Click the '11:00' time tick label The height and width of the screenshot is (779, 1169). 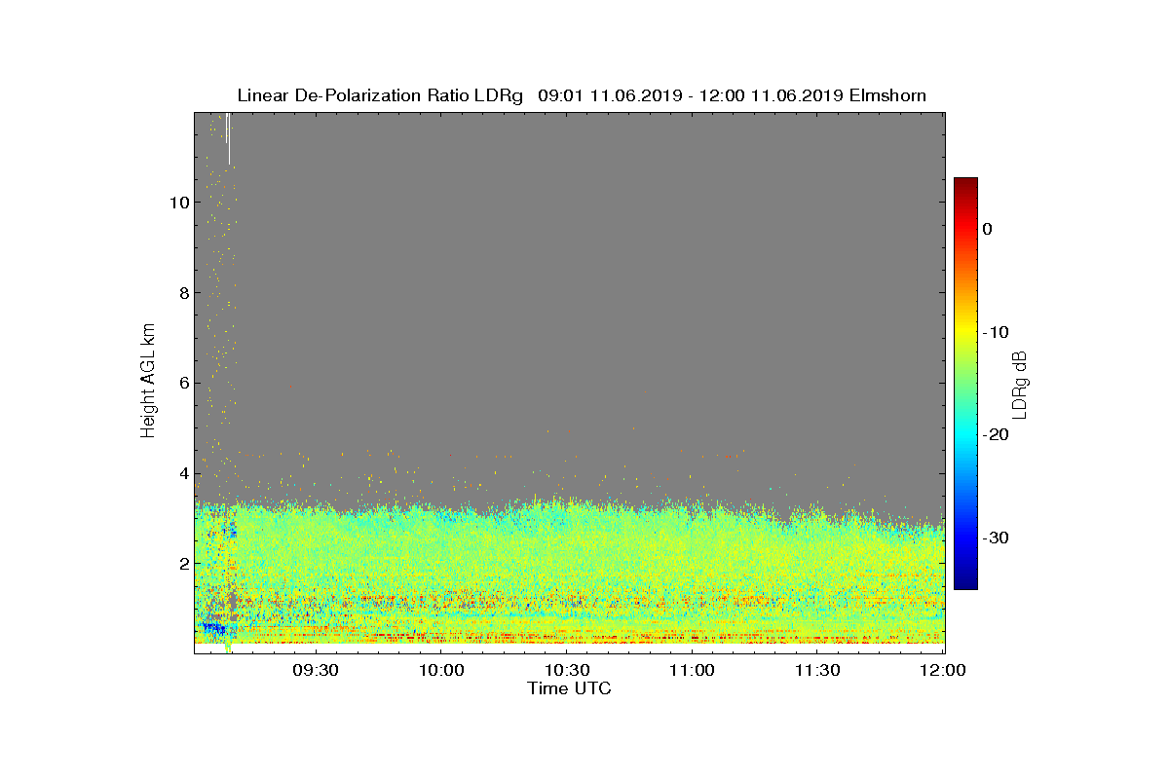tap(692, 670)
